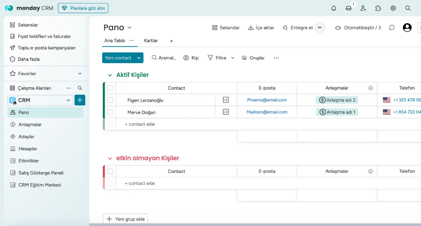Open the inbox tray icon
This screenshot has height=226, width=421.
pyautogui.click(x=348, y=8)
